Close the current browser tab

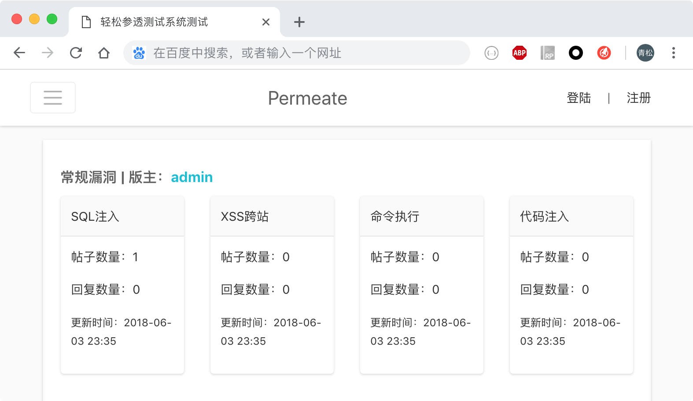pos(266,22)
